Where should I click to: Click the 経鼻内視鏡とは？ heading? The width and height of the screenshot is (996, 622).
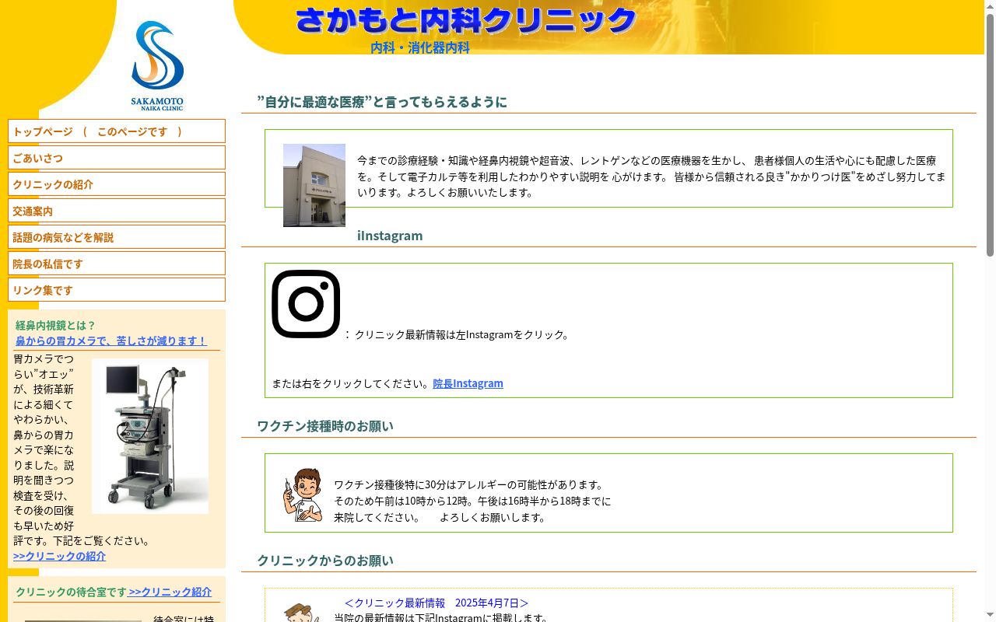click(55, 325)
